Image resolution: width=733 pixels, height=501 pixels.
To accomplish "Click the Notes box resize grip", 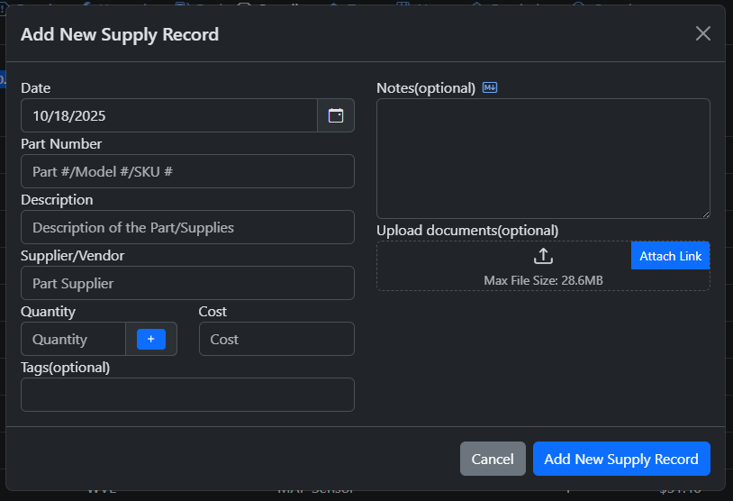I will tap(705, 213).
